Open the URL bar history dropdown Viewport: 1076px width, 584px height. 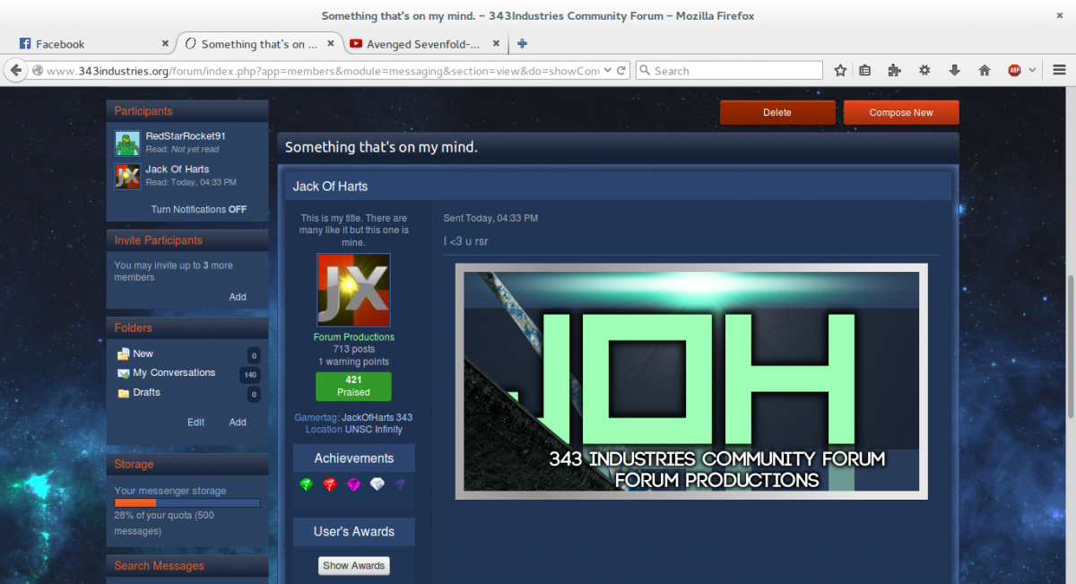point(607,70)
